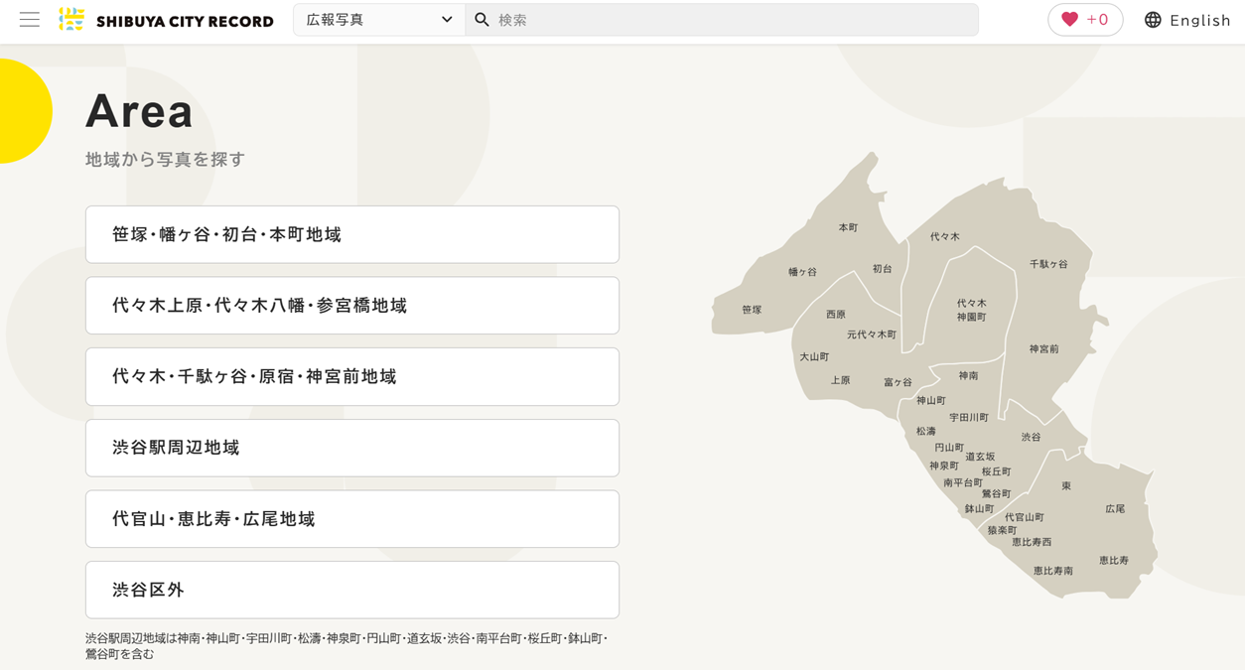Click the heart favorites icon
This screenshot has width=1245, height=670.
(x=1069, y=20)
